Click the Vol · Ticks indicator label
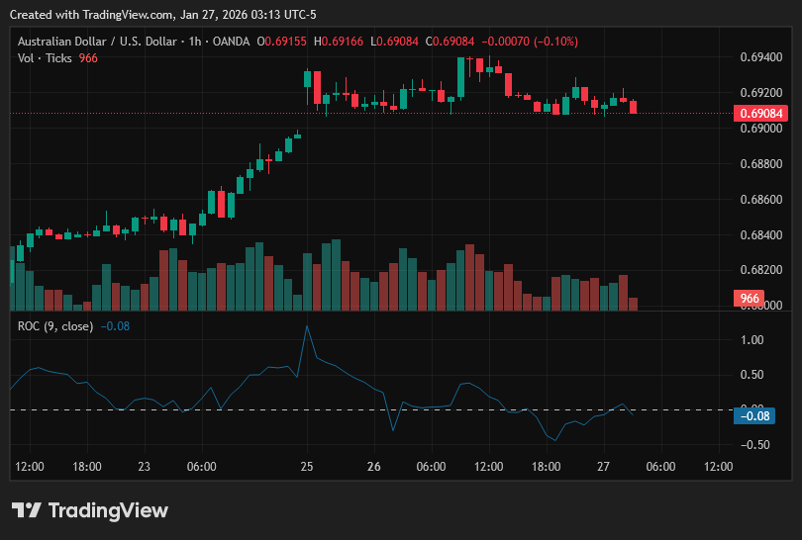 click(x=45, y=58)
